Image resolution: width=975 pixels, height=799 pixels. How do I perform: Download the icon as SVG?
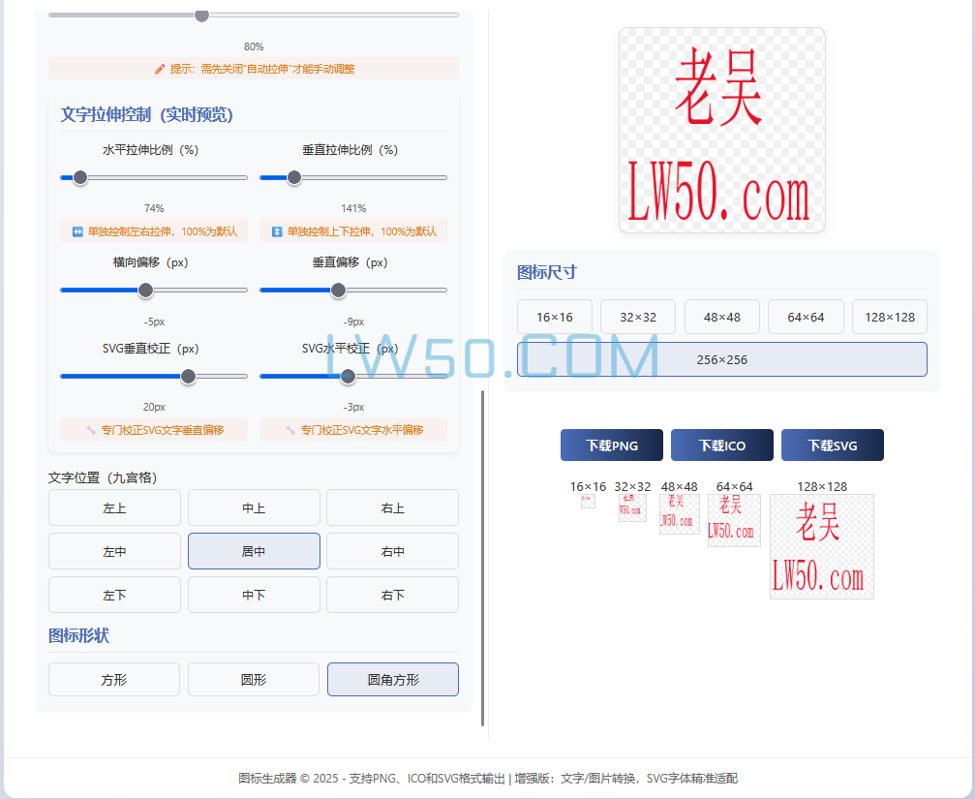pyautogui.click(x=832, y=445)
